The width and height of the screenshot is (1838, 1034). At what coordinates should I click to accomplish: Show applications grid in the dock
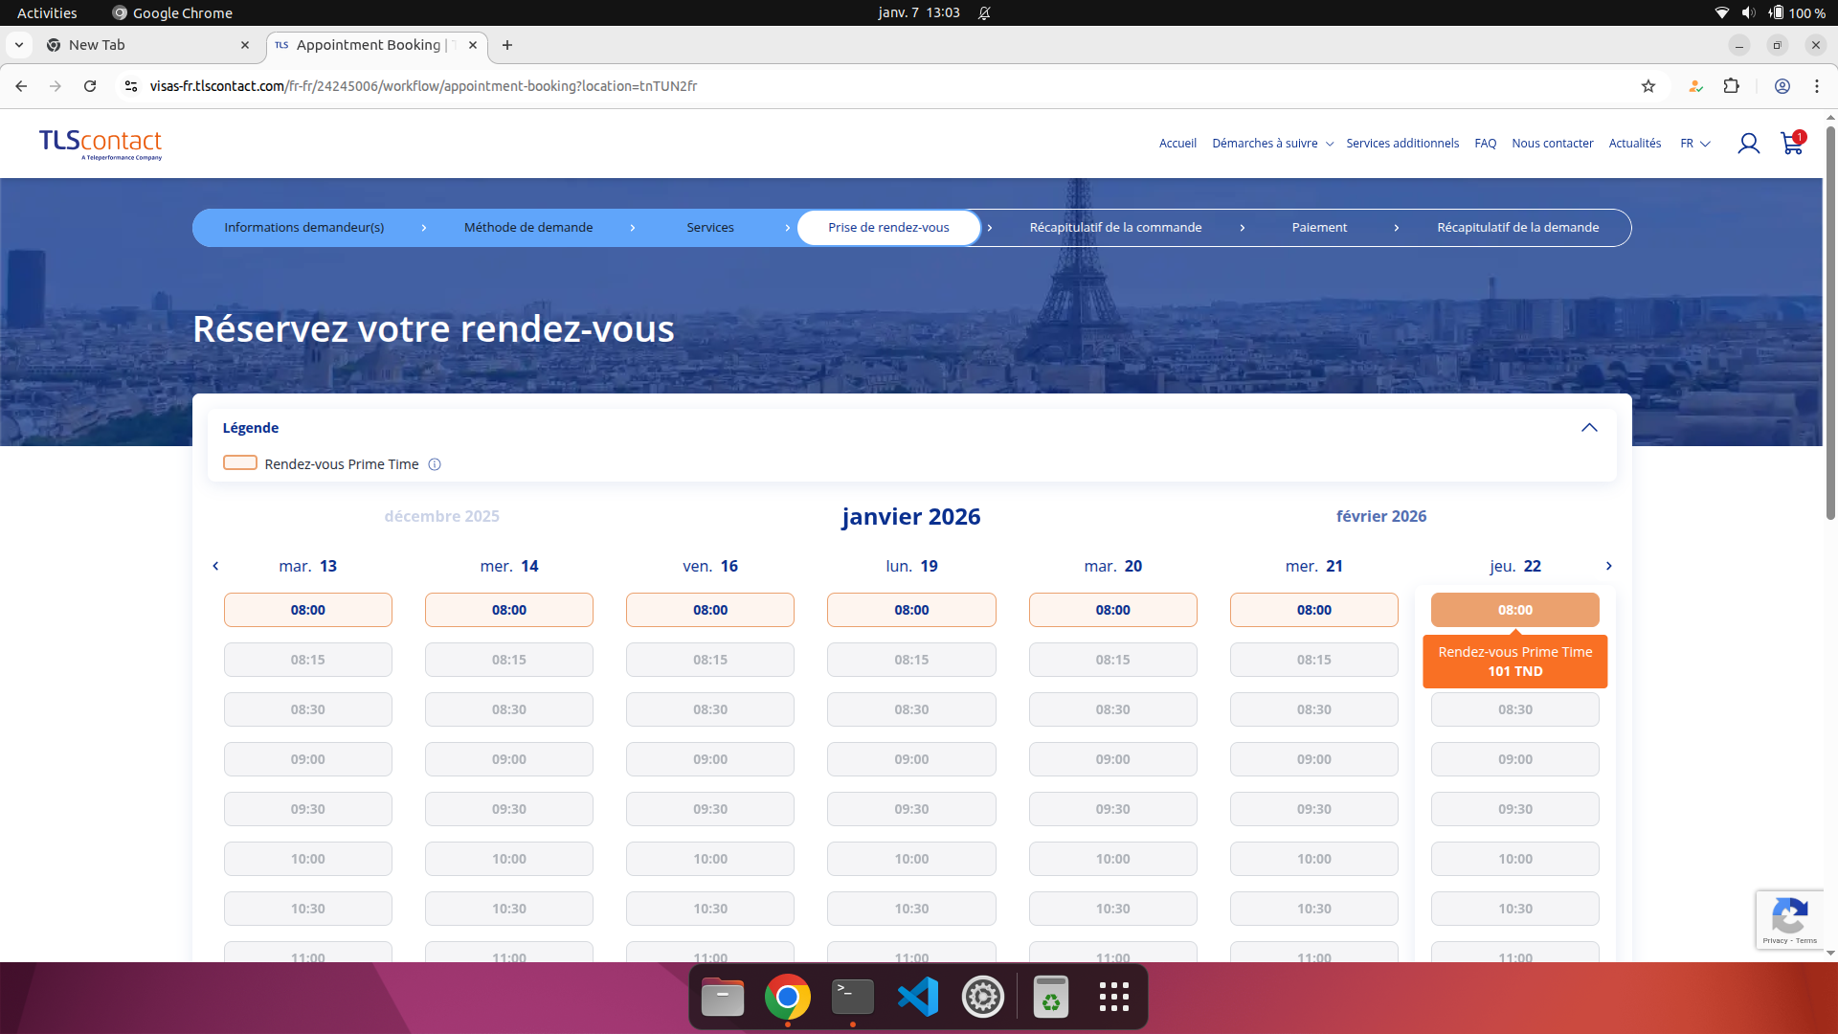tap(1114, 998)
